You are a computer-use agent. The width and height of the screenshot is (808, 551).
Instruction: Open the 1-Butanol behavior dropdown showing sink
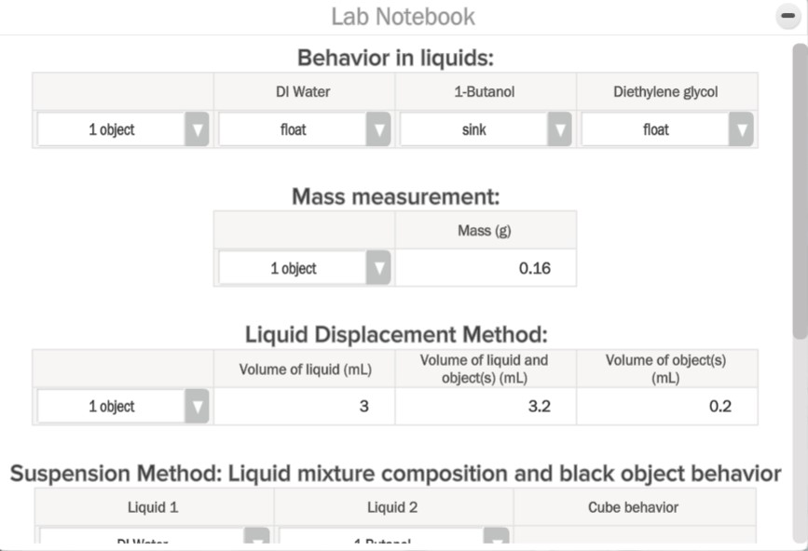pyautogui.click(x=484, y=128)
